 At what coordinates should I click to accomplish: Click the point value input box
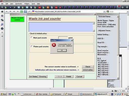click(x=63, y=37)
